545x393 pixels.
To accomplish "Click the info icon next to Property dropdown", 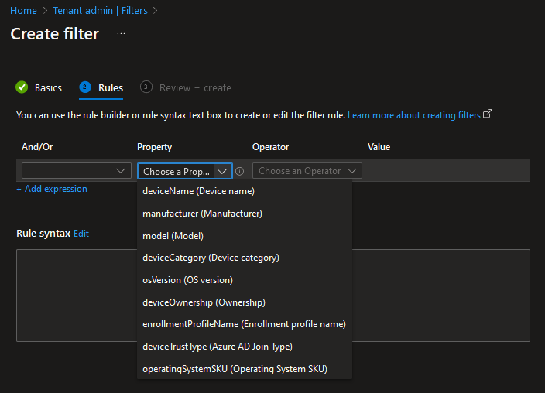I will click(239, 171).
